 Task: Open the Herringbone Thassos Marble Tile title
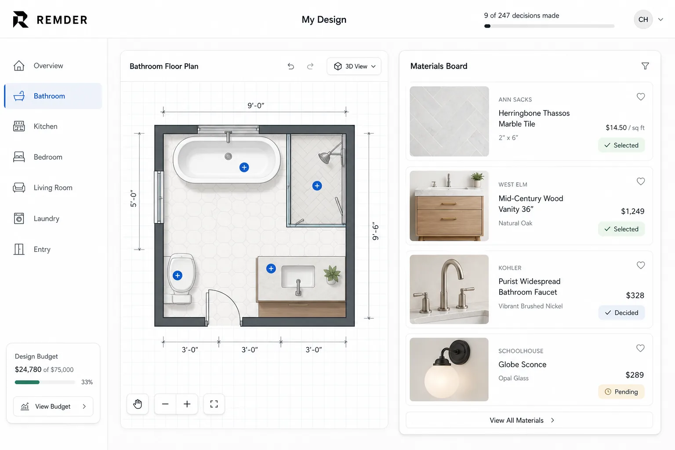534,119
